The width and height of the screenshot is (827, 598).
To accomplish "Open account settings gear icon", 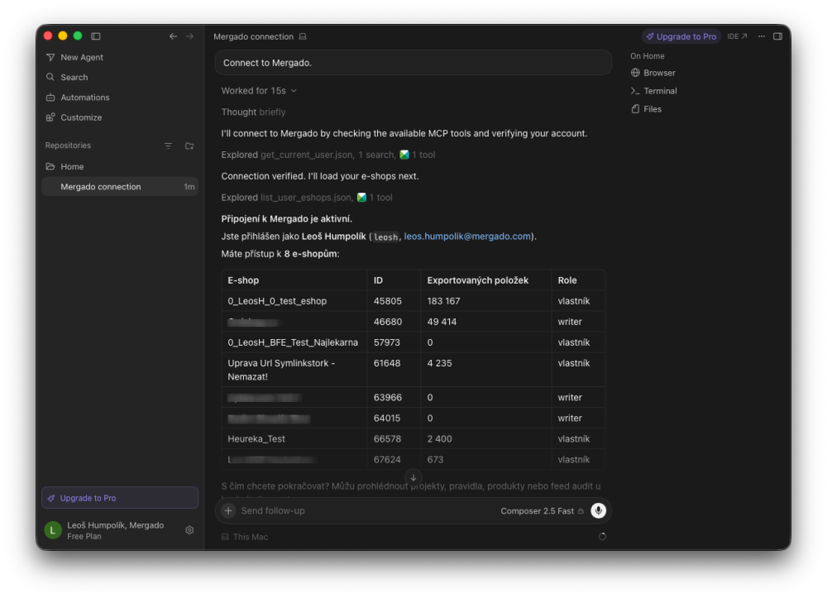I will pyautogui.click(x=189, y=530).
